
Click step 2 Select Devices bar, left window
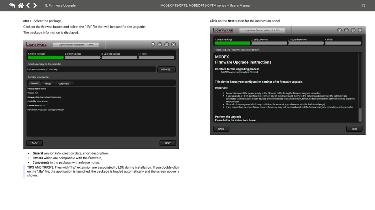pyautogui.click(x=82, y=57)
